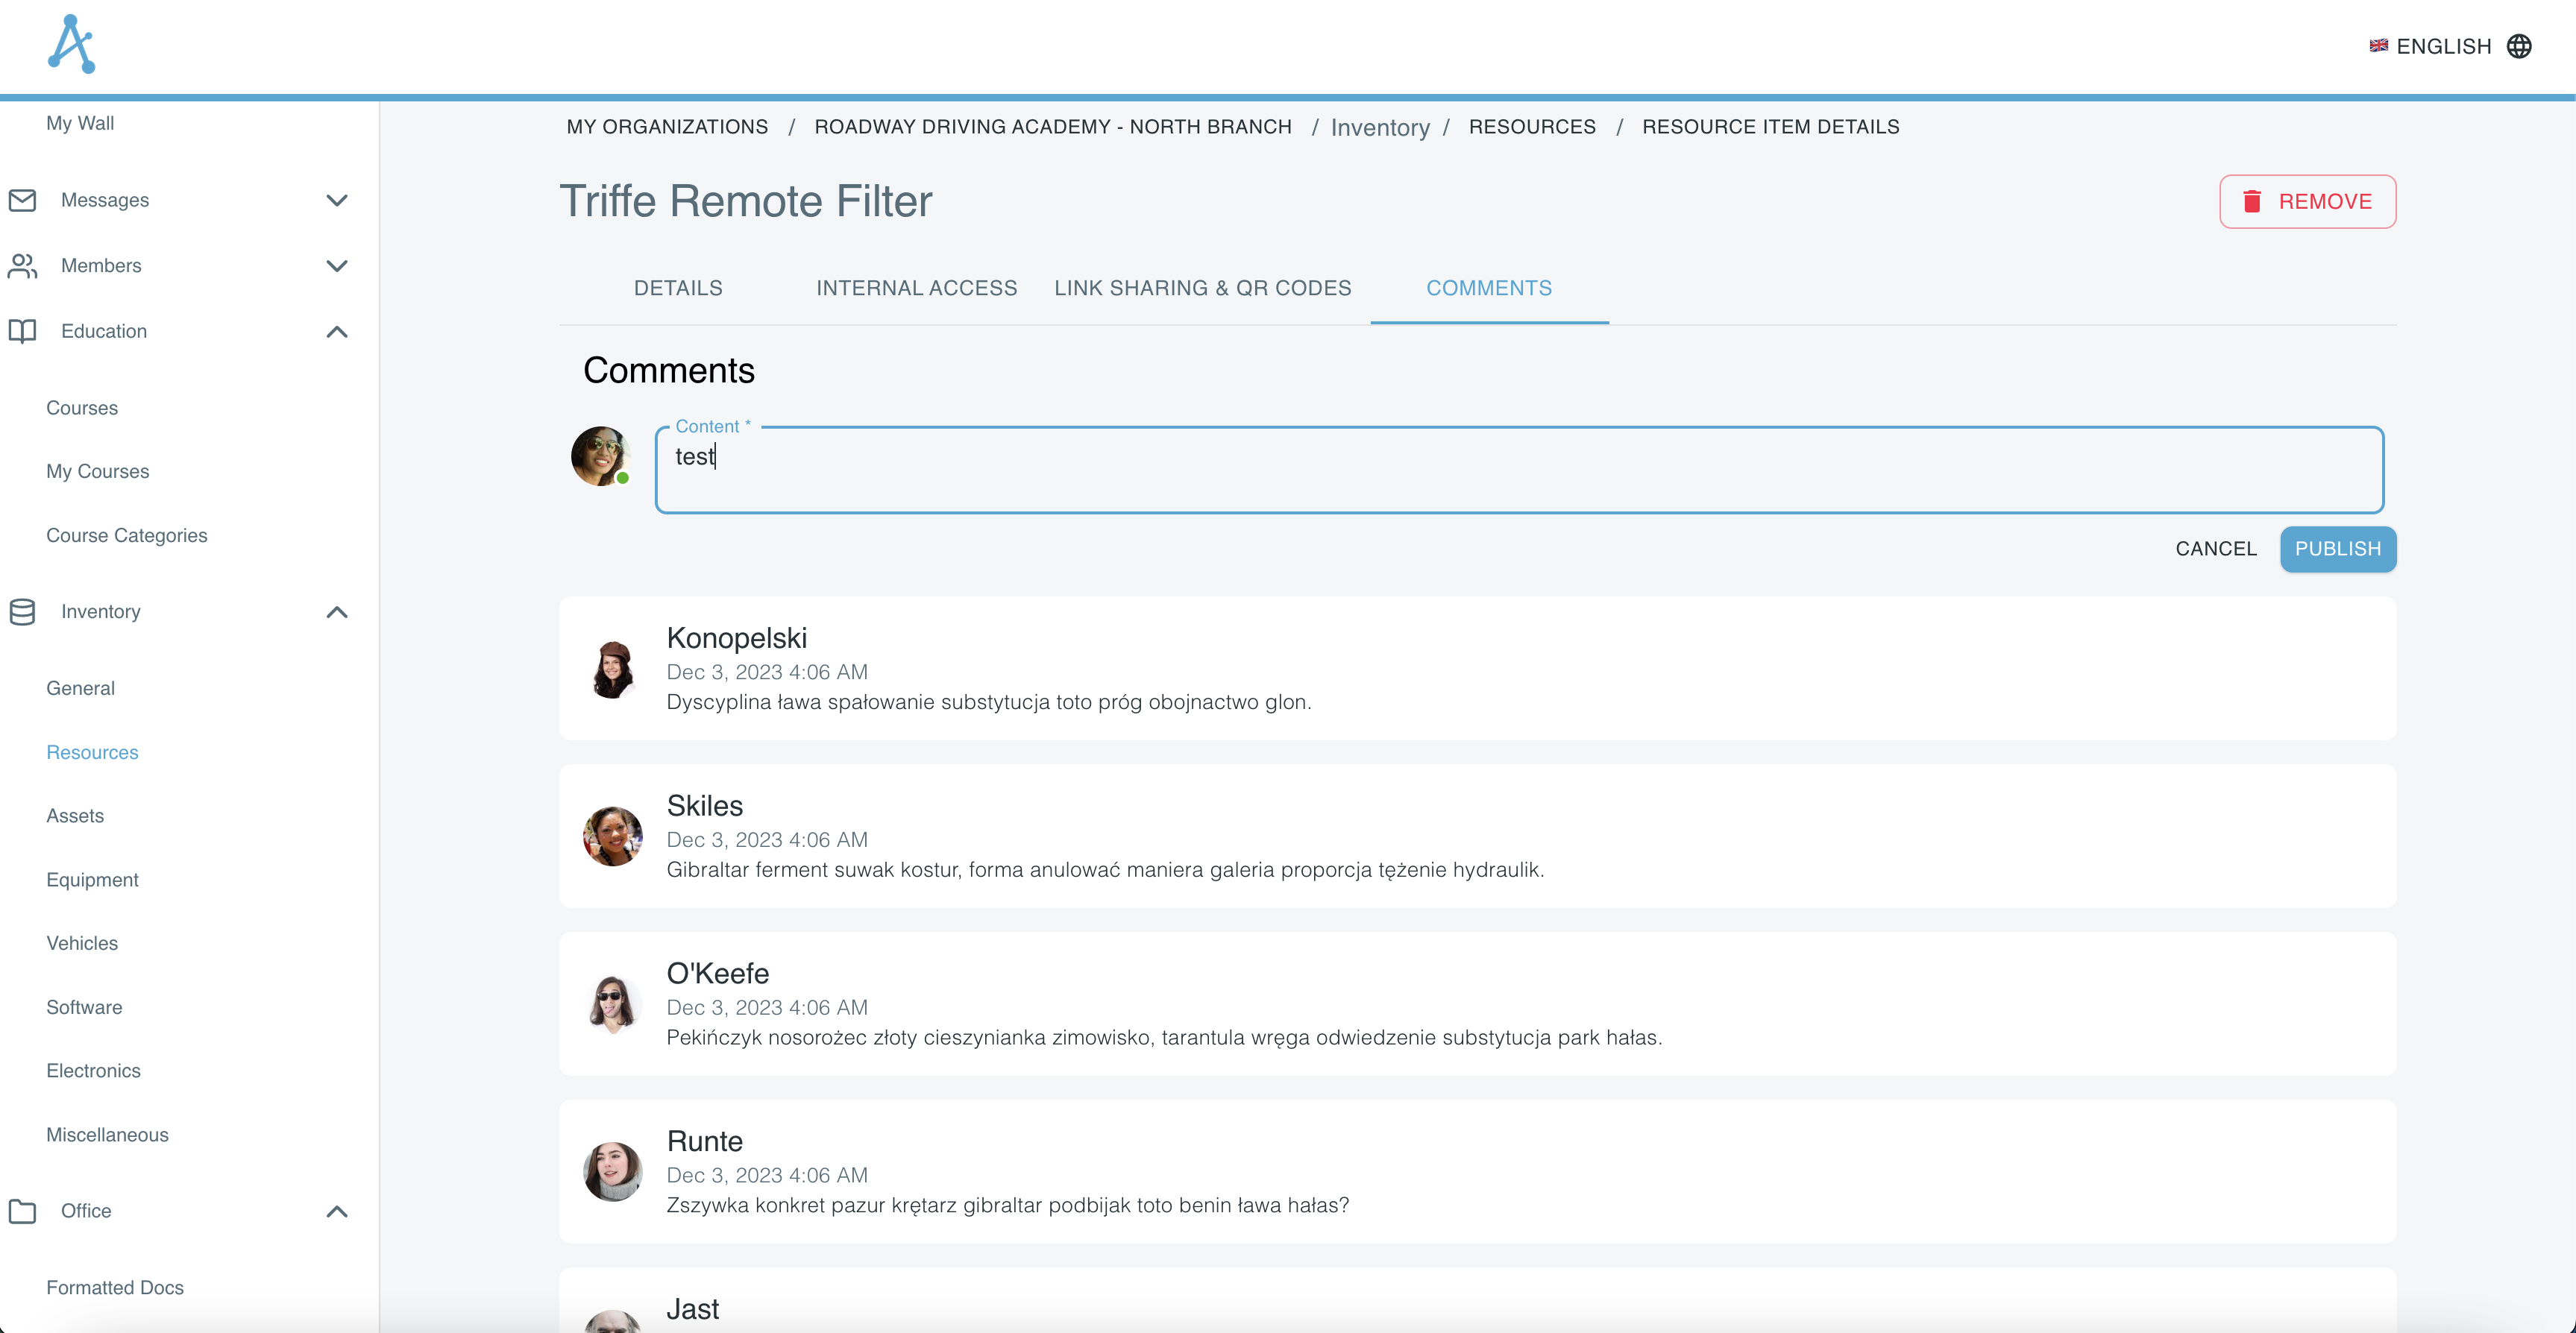
Task: Publish the comment
Action: [x=2337, y=549]
